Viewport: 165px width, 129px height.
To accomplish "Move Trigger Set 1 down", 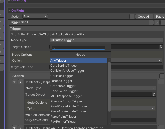I will 157,23.
